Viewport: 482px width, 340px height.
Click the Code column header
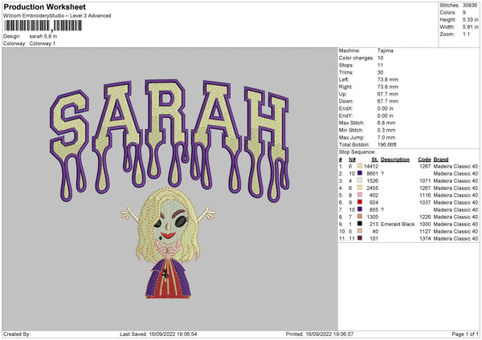coord(425,159)
